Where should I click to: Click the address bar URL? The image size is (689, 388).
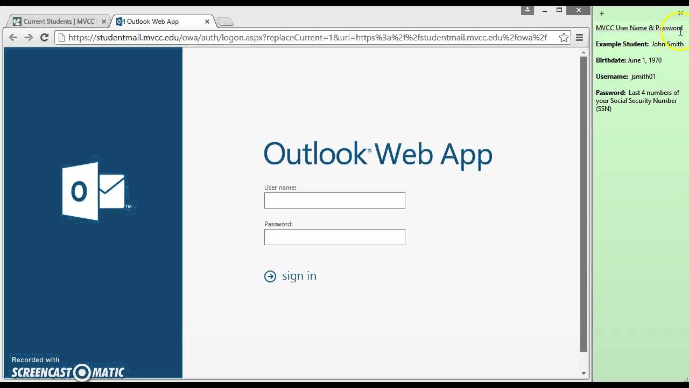(x=307, y=37)
